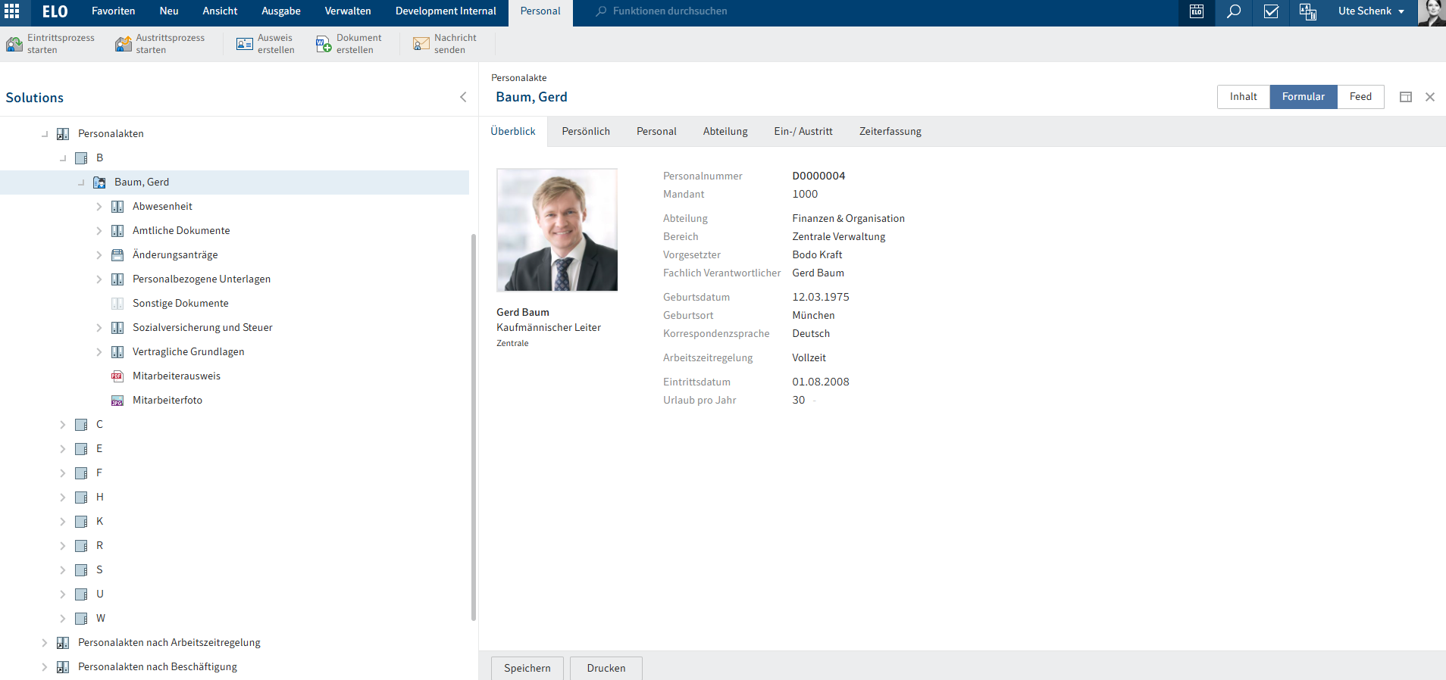Start the Austrittsprozess from the toolbar
The image size is (1446, 680).
click(123, 44)
